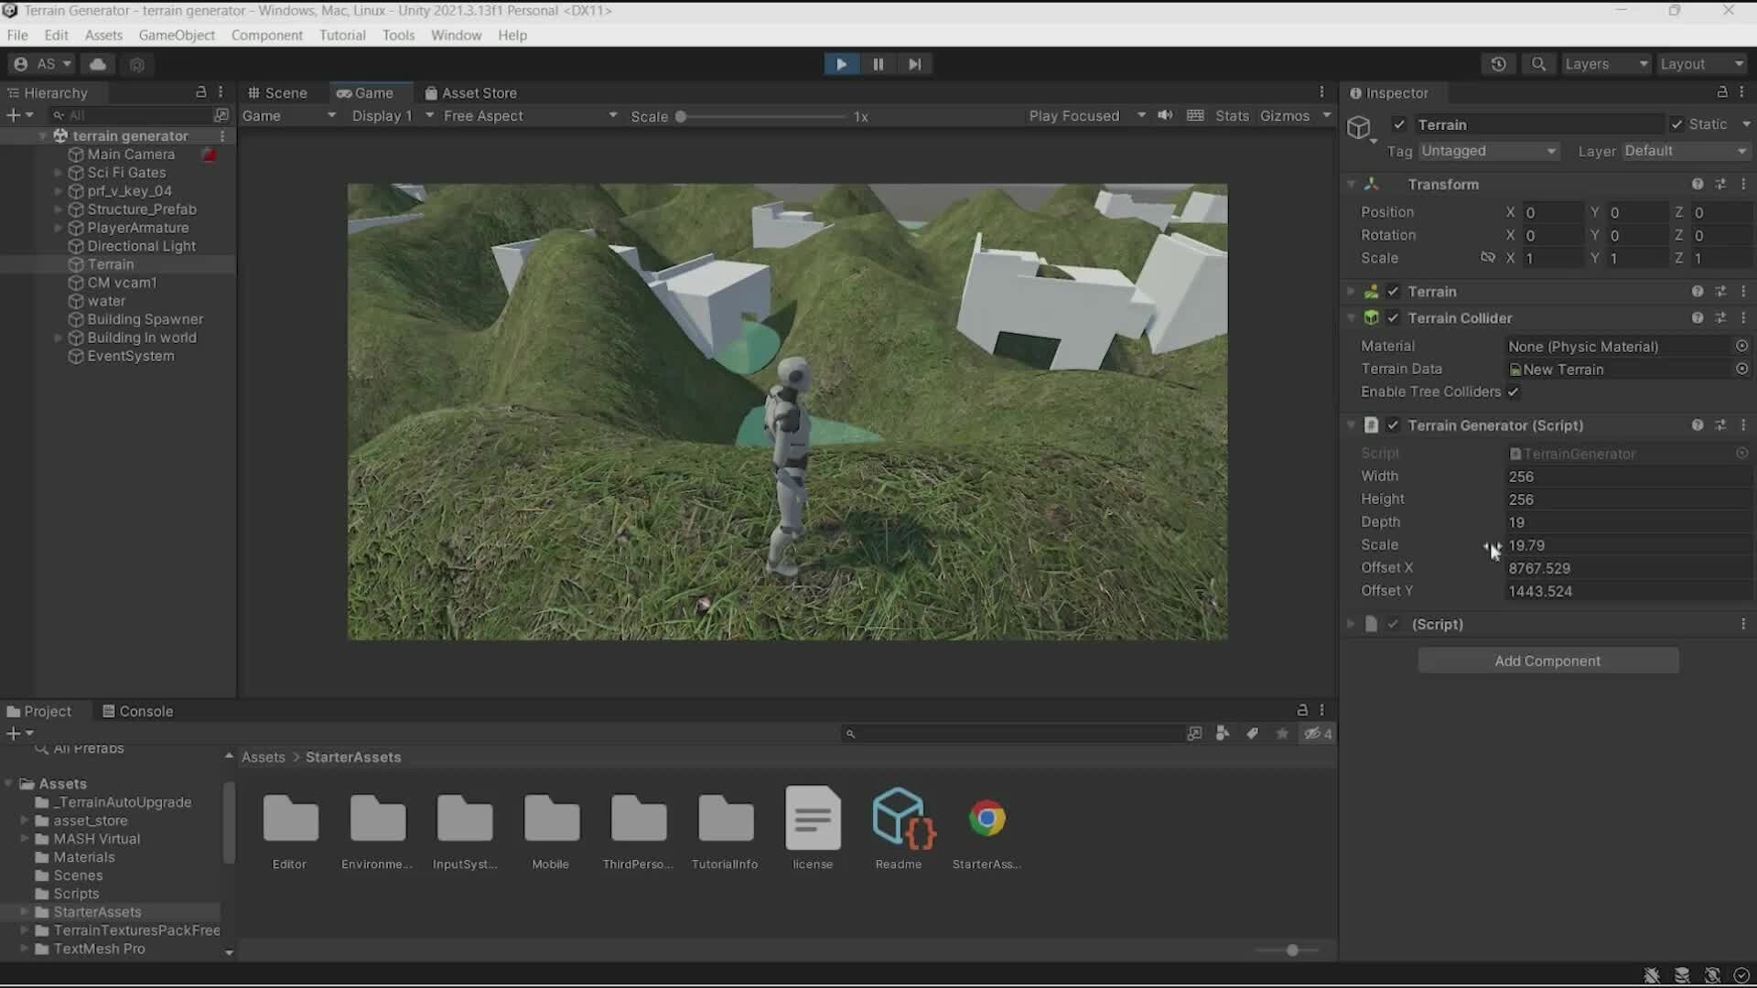Open the search tool in the top toolbar
Screen dimensions: 1757x988
point(1538,64)
